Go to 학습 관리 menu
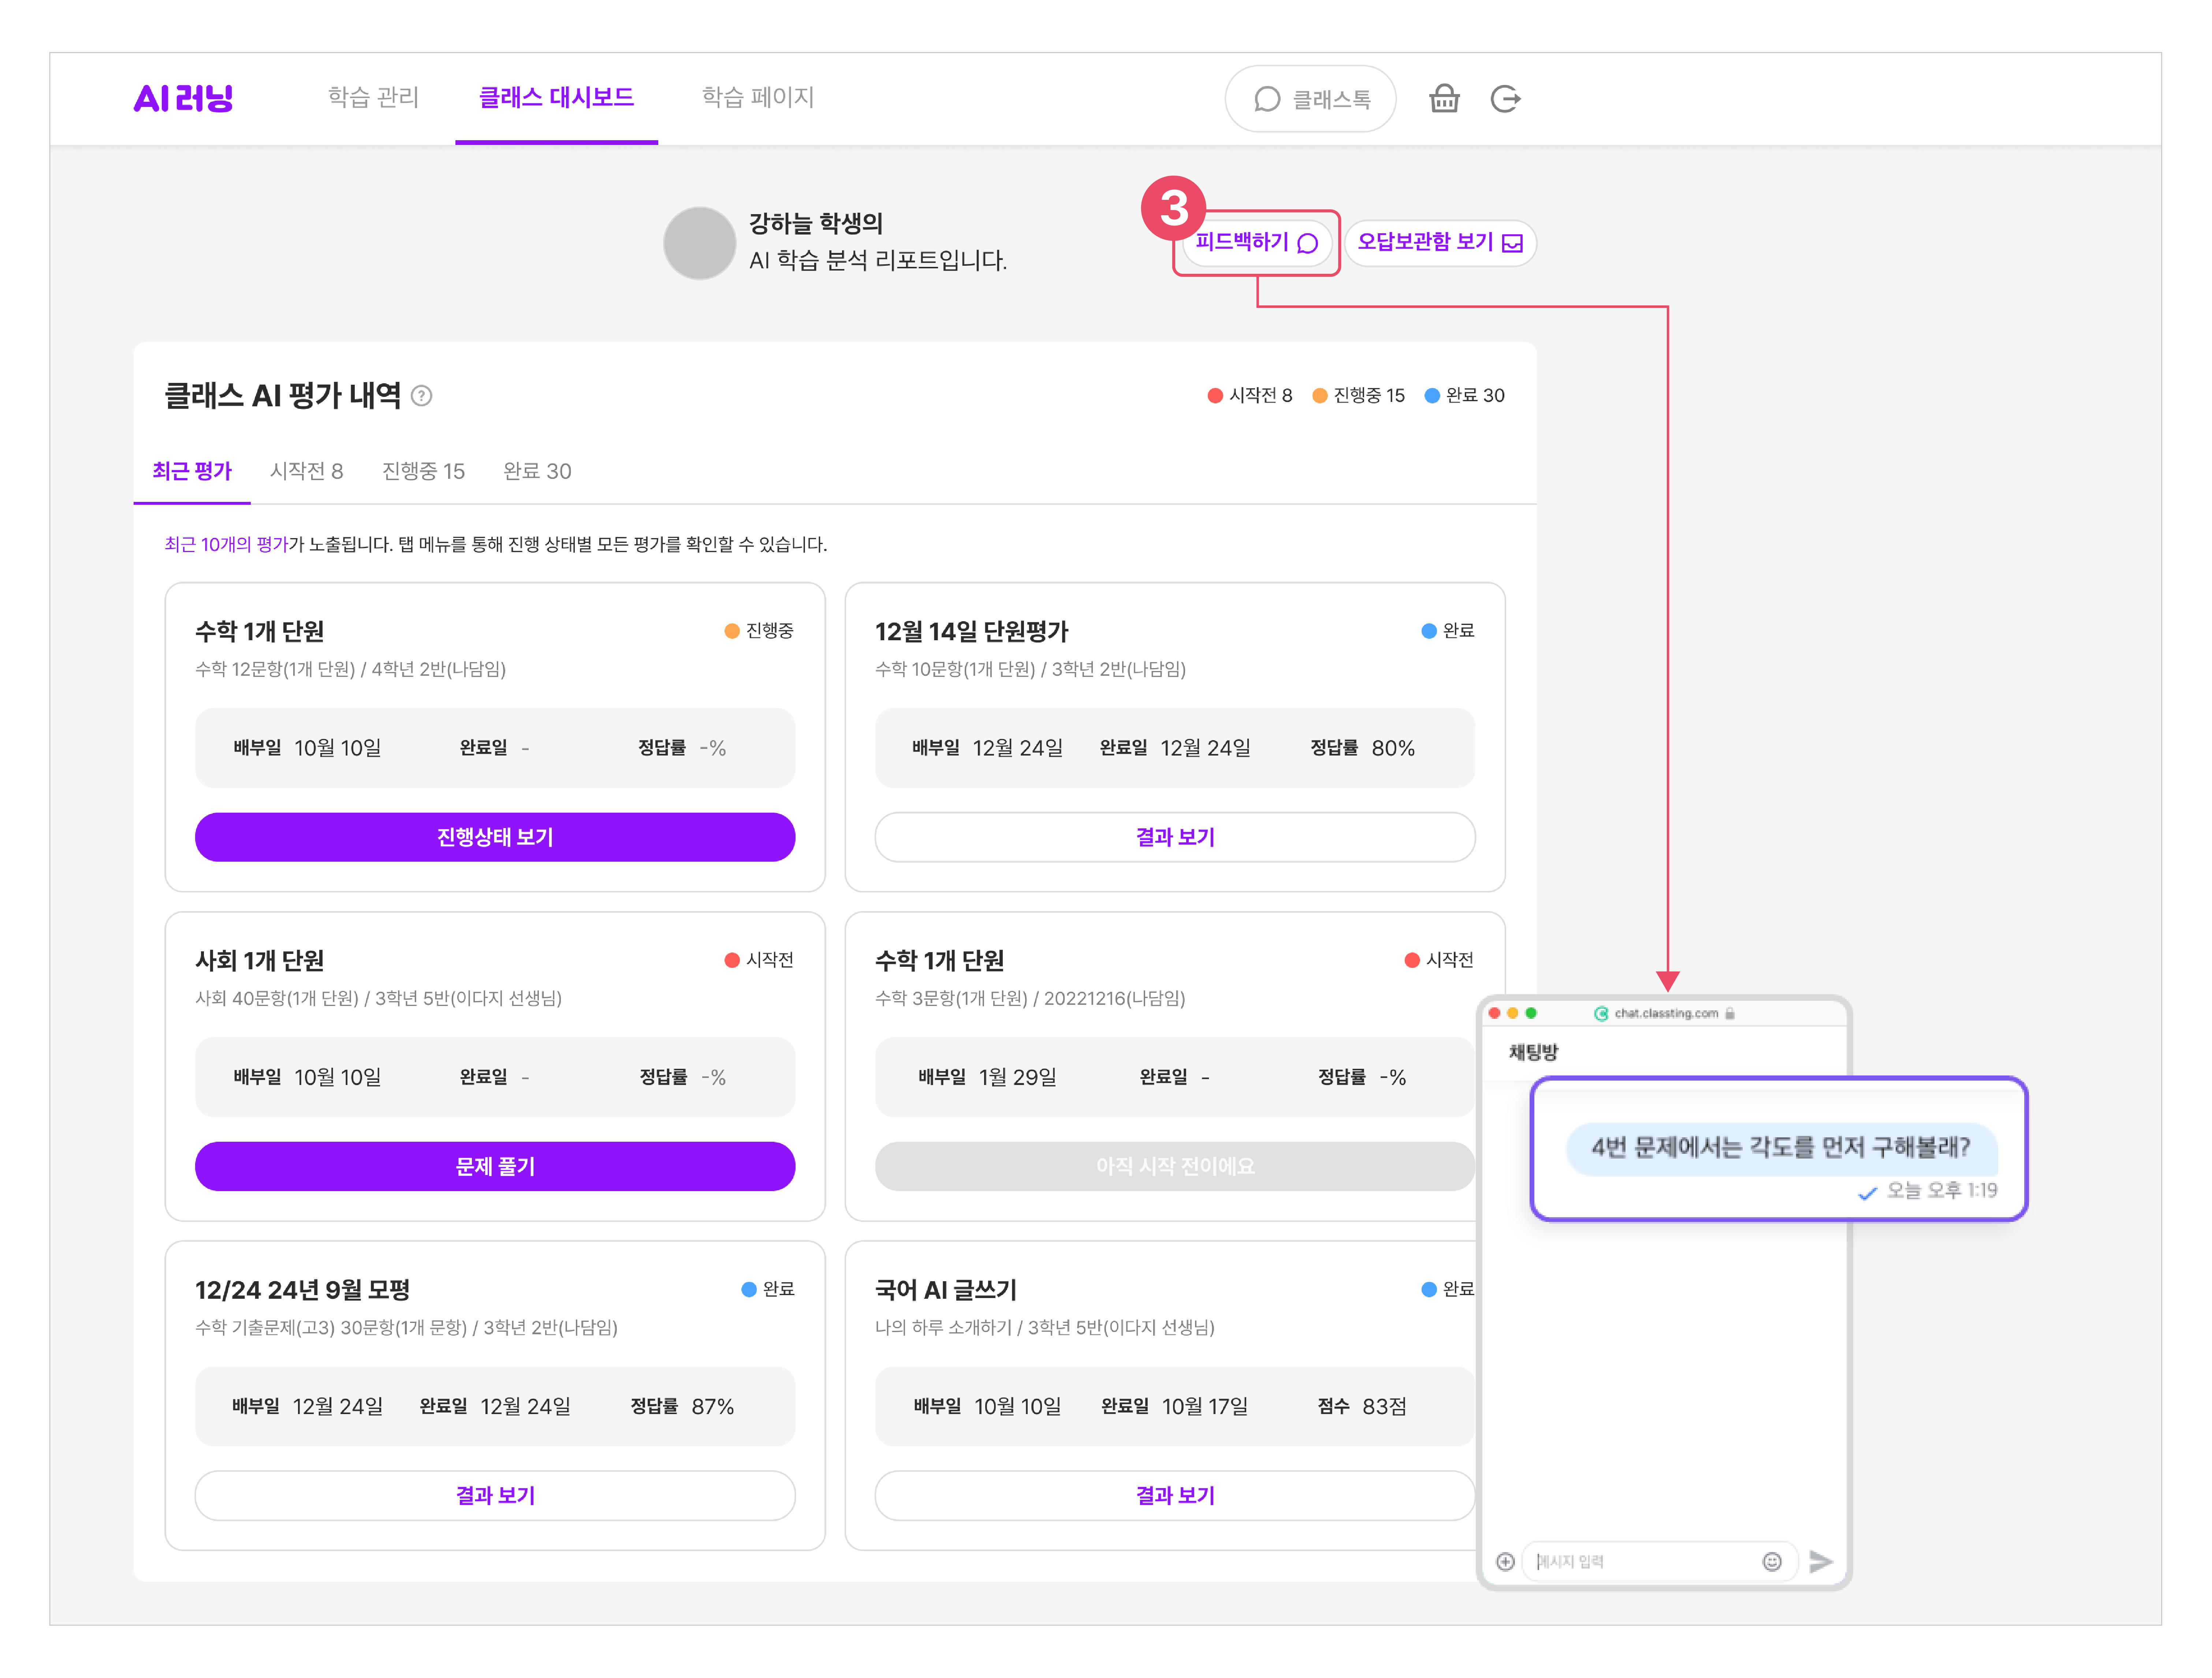Viewport: 2212px width, 1678px height. 373,98
